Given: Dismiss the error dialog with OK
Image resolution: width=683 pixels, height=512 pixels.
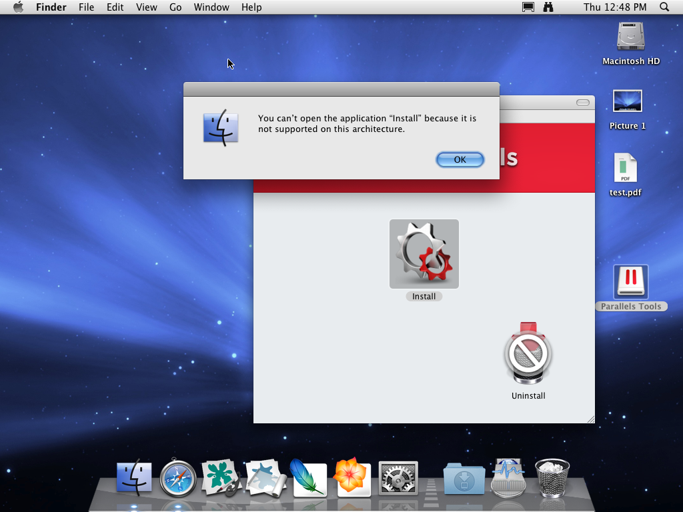Looking at the screenshot, I should (x=460, y=160).
